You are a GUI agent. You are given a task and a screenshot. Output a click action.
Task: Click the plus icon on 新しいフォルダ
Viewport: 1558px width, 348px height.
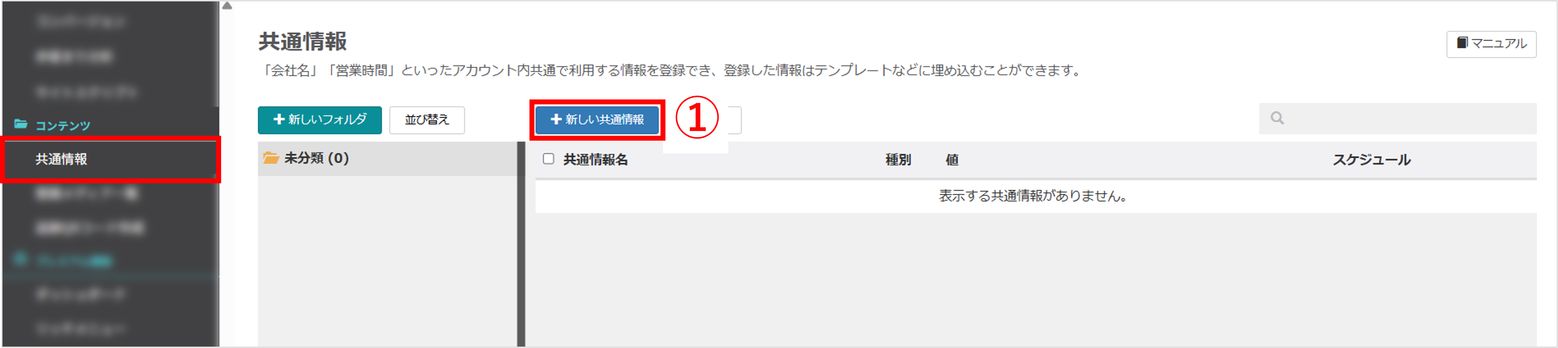[279, 120]
